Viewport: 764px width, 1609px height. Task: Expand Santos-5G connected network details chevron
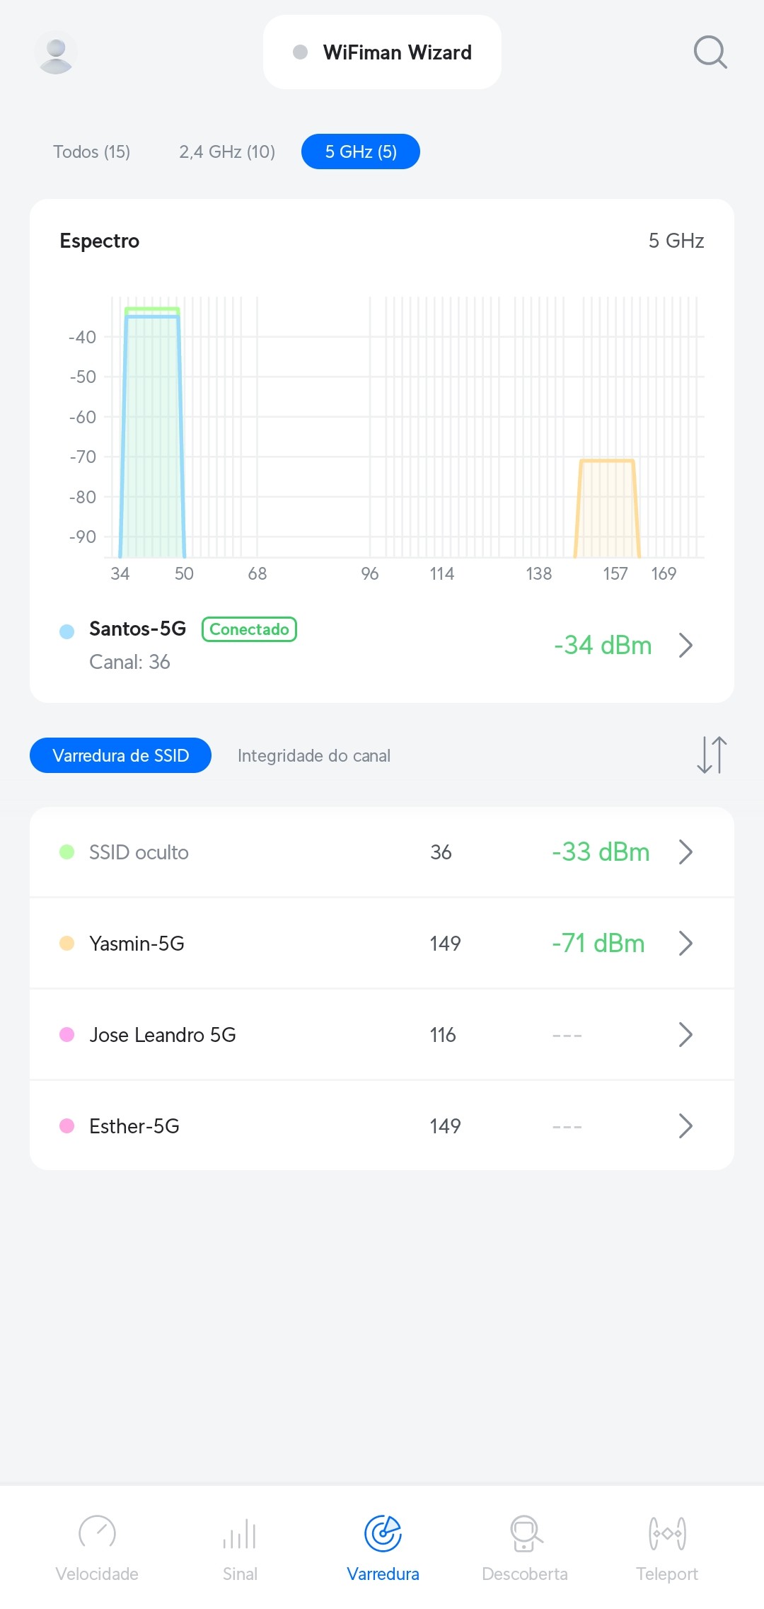[x=685, y=646]
